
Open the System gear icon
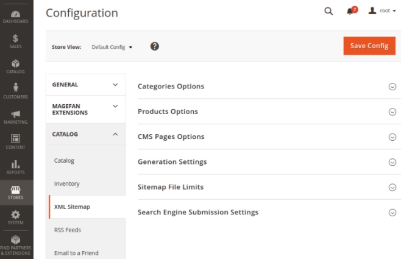pos(16,218)
